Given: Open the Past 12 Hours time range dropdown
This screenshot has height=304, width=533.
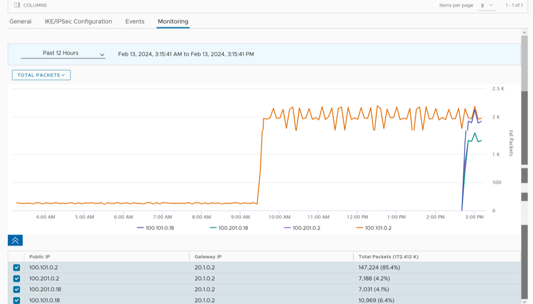Looking at the screenshot, I should tap(63, 54).
